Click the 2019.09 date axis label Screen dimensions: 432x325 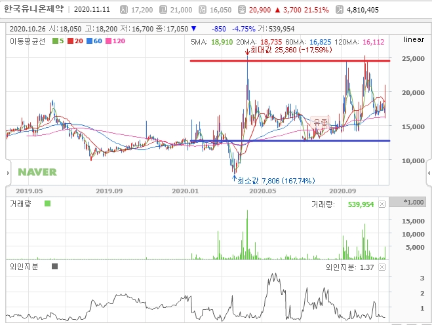[109, 191]
